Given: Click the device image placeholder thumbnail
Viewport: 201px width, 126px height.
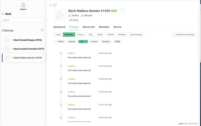Looking at the screenshot, I should [x=60, y=15].
